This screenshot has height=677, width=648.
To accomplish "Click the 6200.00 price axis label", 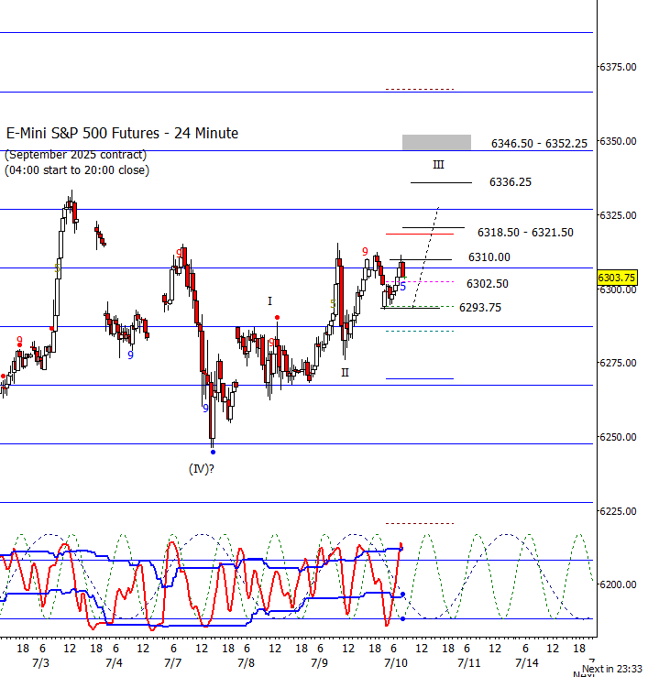I will click(x=618, y=584).
